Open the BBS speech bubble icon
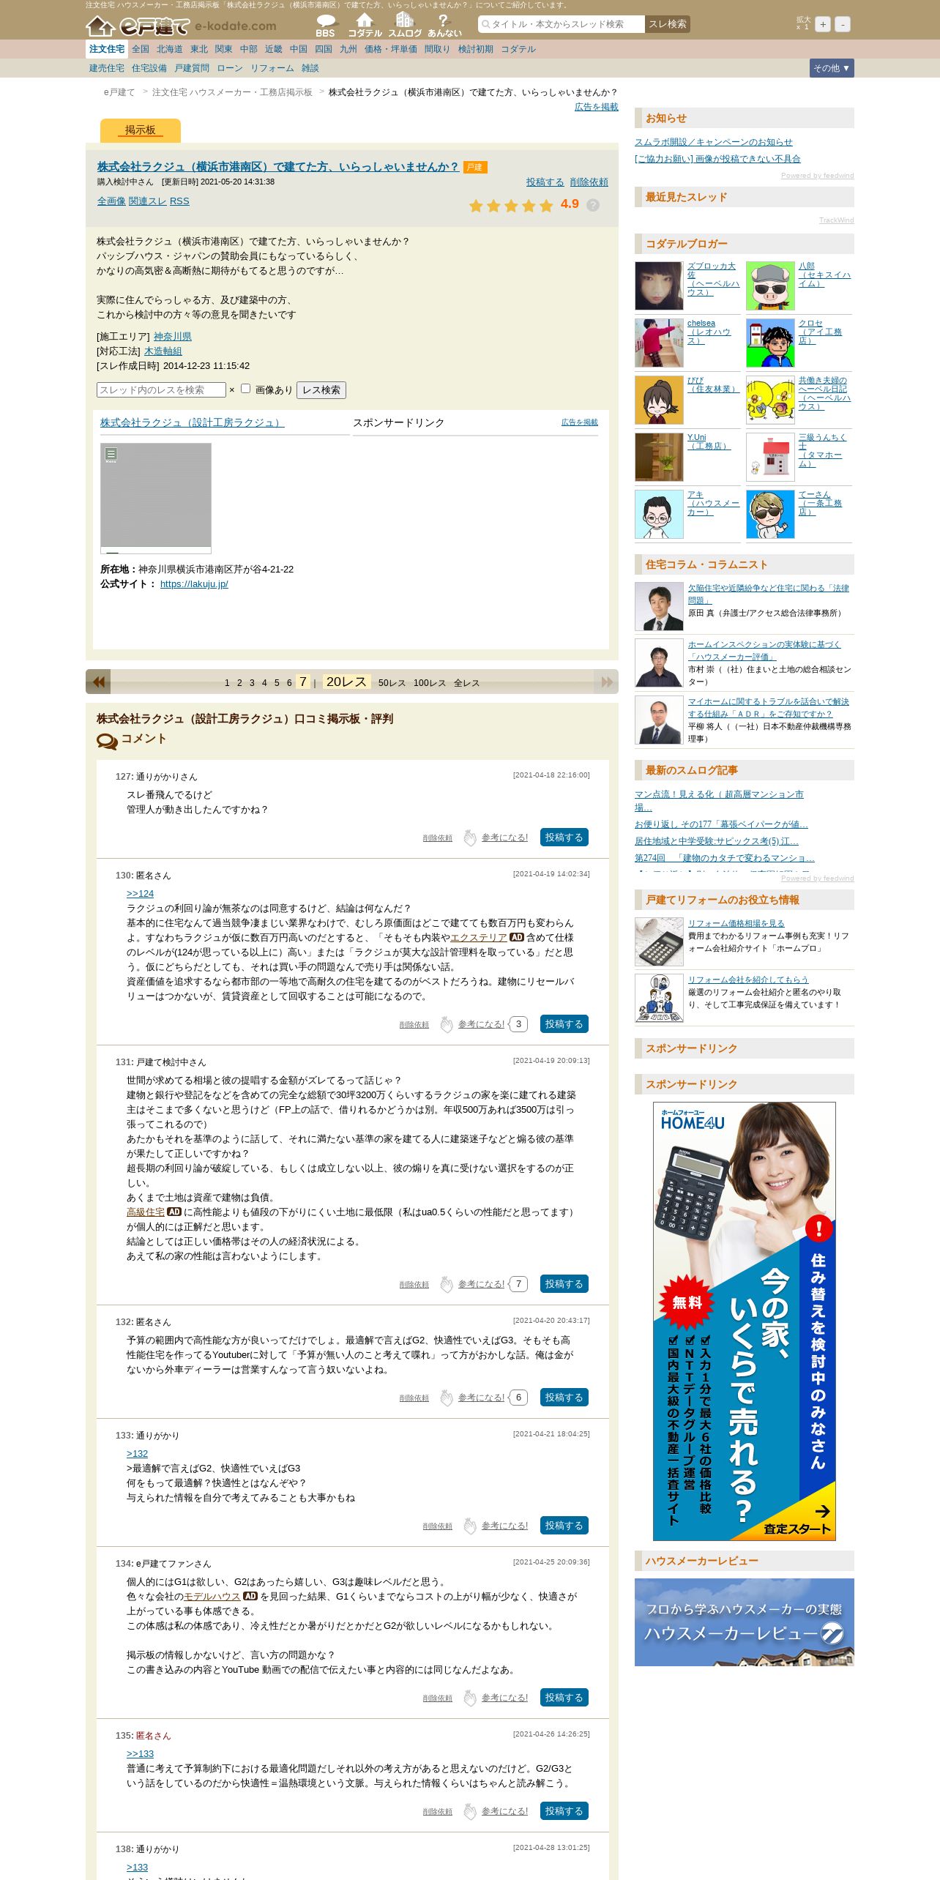The height and width of the screenshot is (1880, 940). coord(325,26)
